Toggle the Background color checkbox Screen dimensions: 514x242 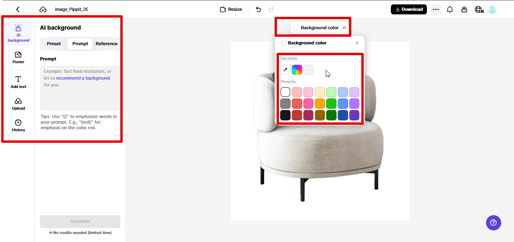point(283,43)
